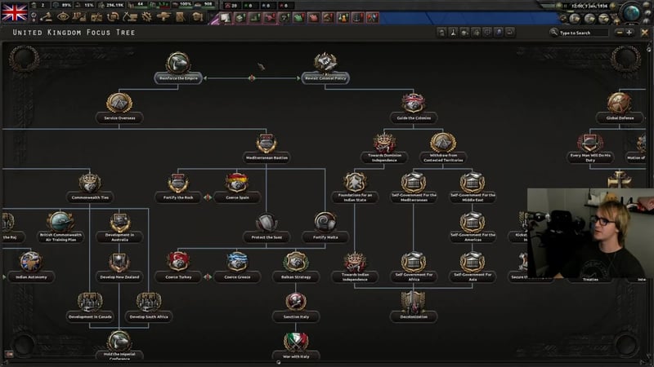The image size is (654, 367).
Task: Select Self-Government for the Mediterranean focus
Action: click(414, 188)
